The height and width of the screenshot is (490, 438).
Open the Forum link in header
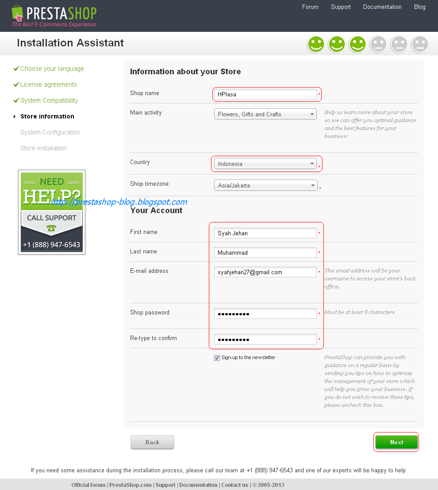(x=310, y=7)
